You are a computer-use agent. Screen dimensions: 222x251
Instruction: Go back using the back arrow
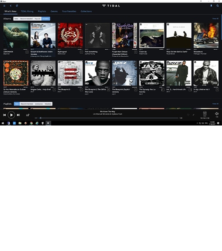point(10,6)
